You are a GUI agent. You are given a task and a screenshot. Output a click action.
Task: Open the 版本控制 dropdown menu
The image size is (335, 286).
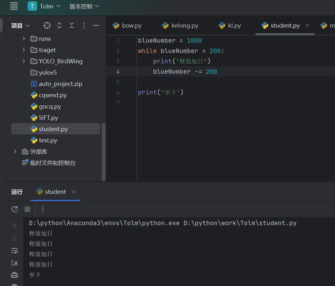84,6
